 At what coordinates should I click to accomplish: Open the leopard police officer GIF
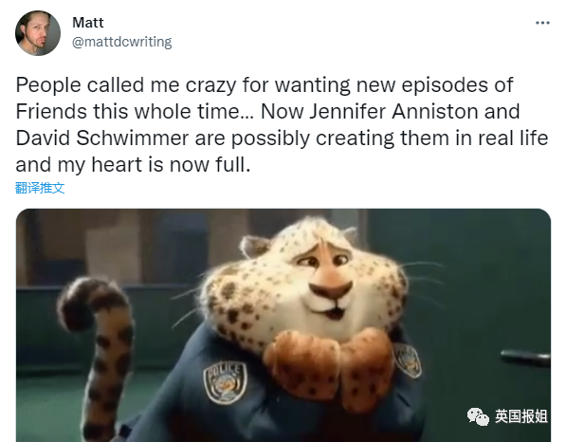click(283, 325)
